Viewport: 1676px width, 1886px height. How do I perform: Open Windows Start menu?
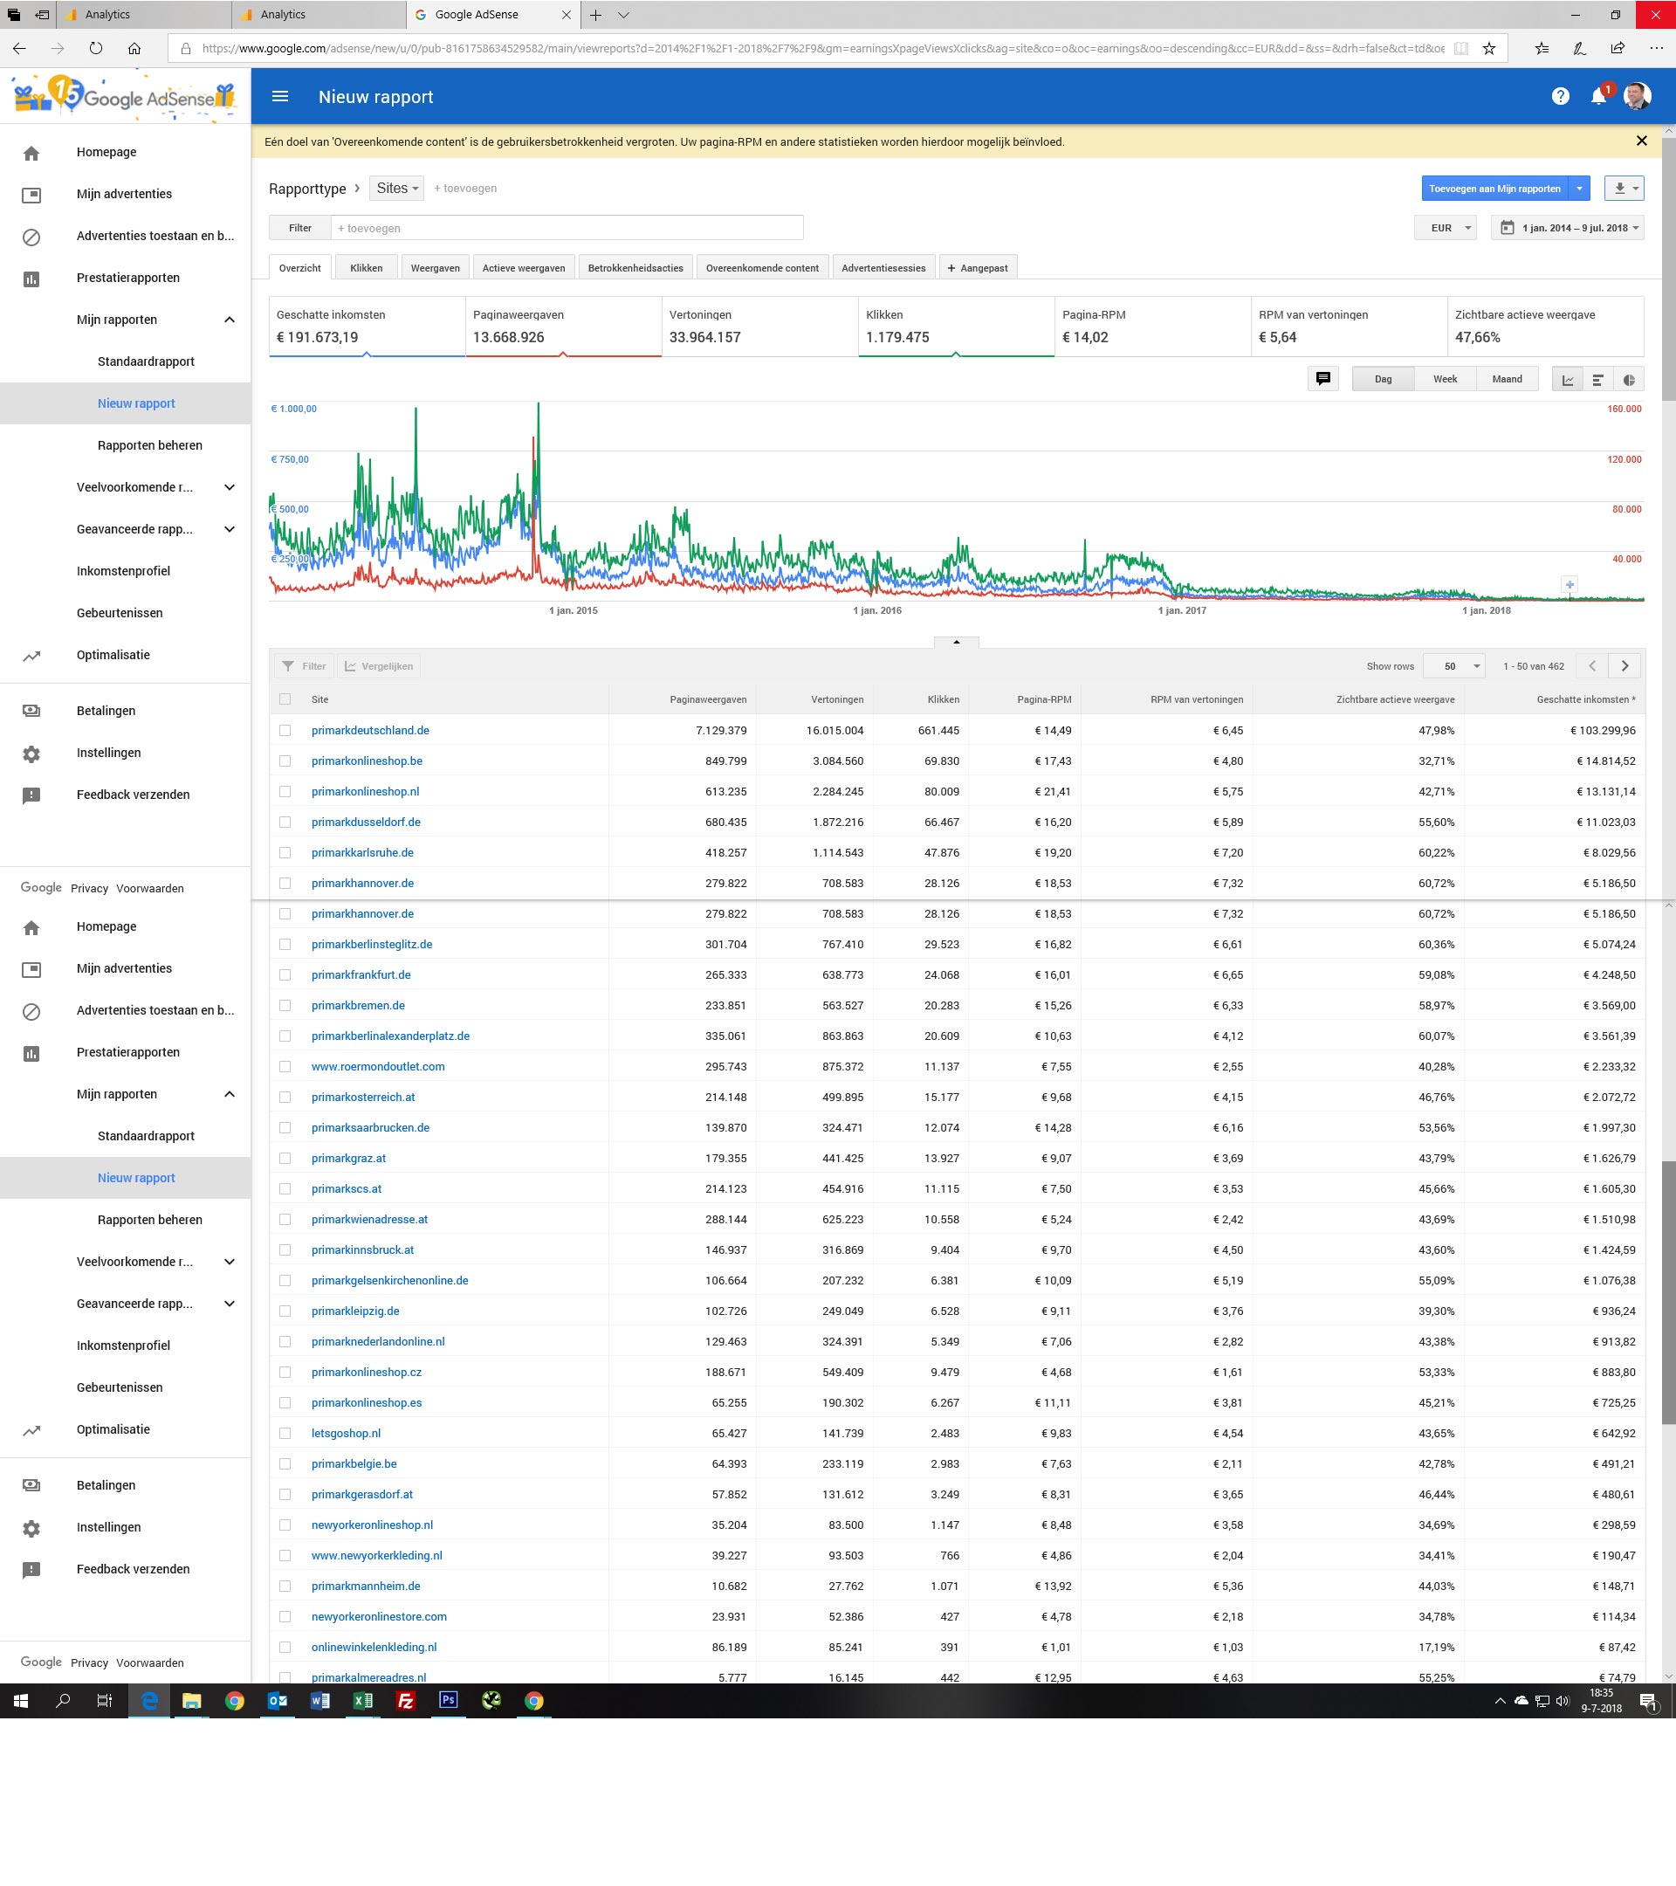point(20,1701)
